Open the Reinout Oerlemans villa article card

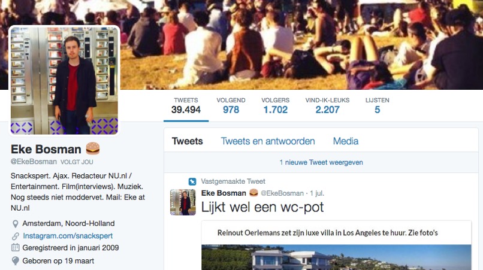(x=336, y=245)
